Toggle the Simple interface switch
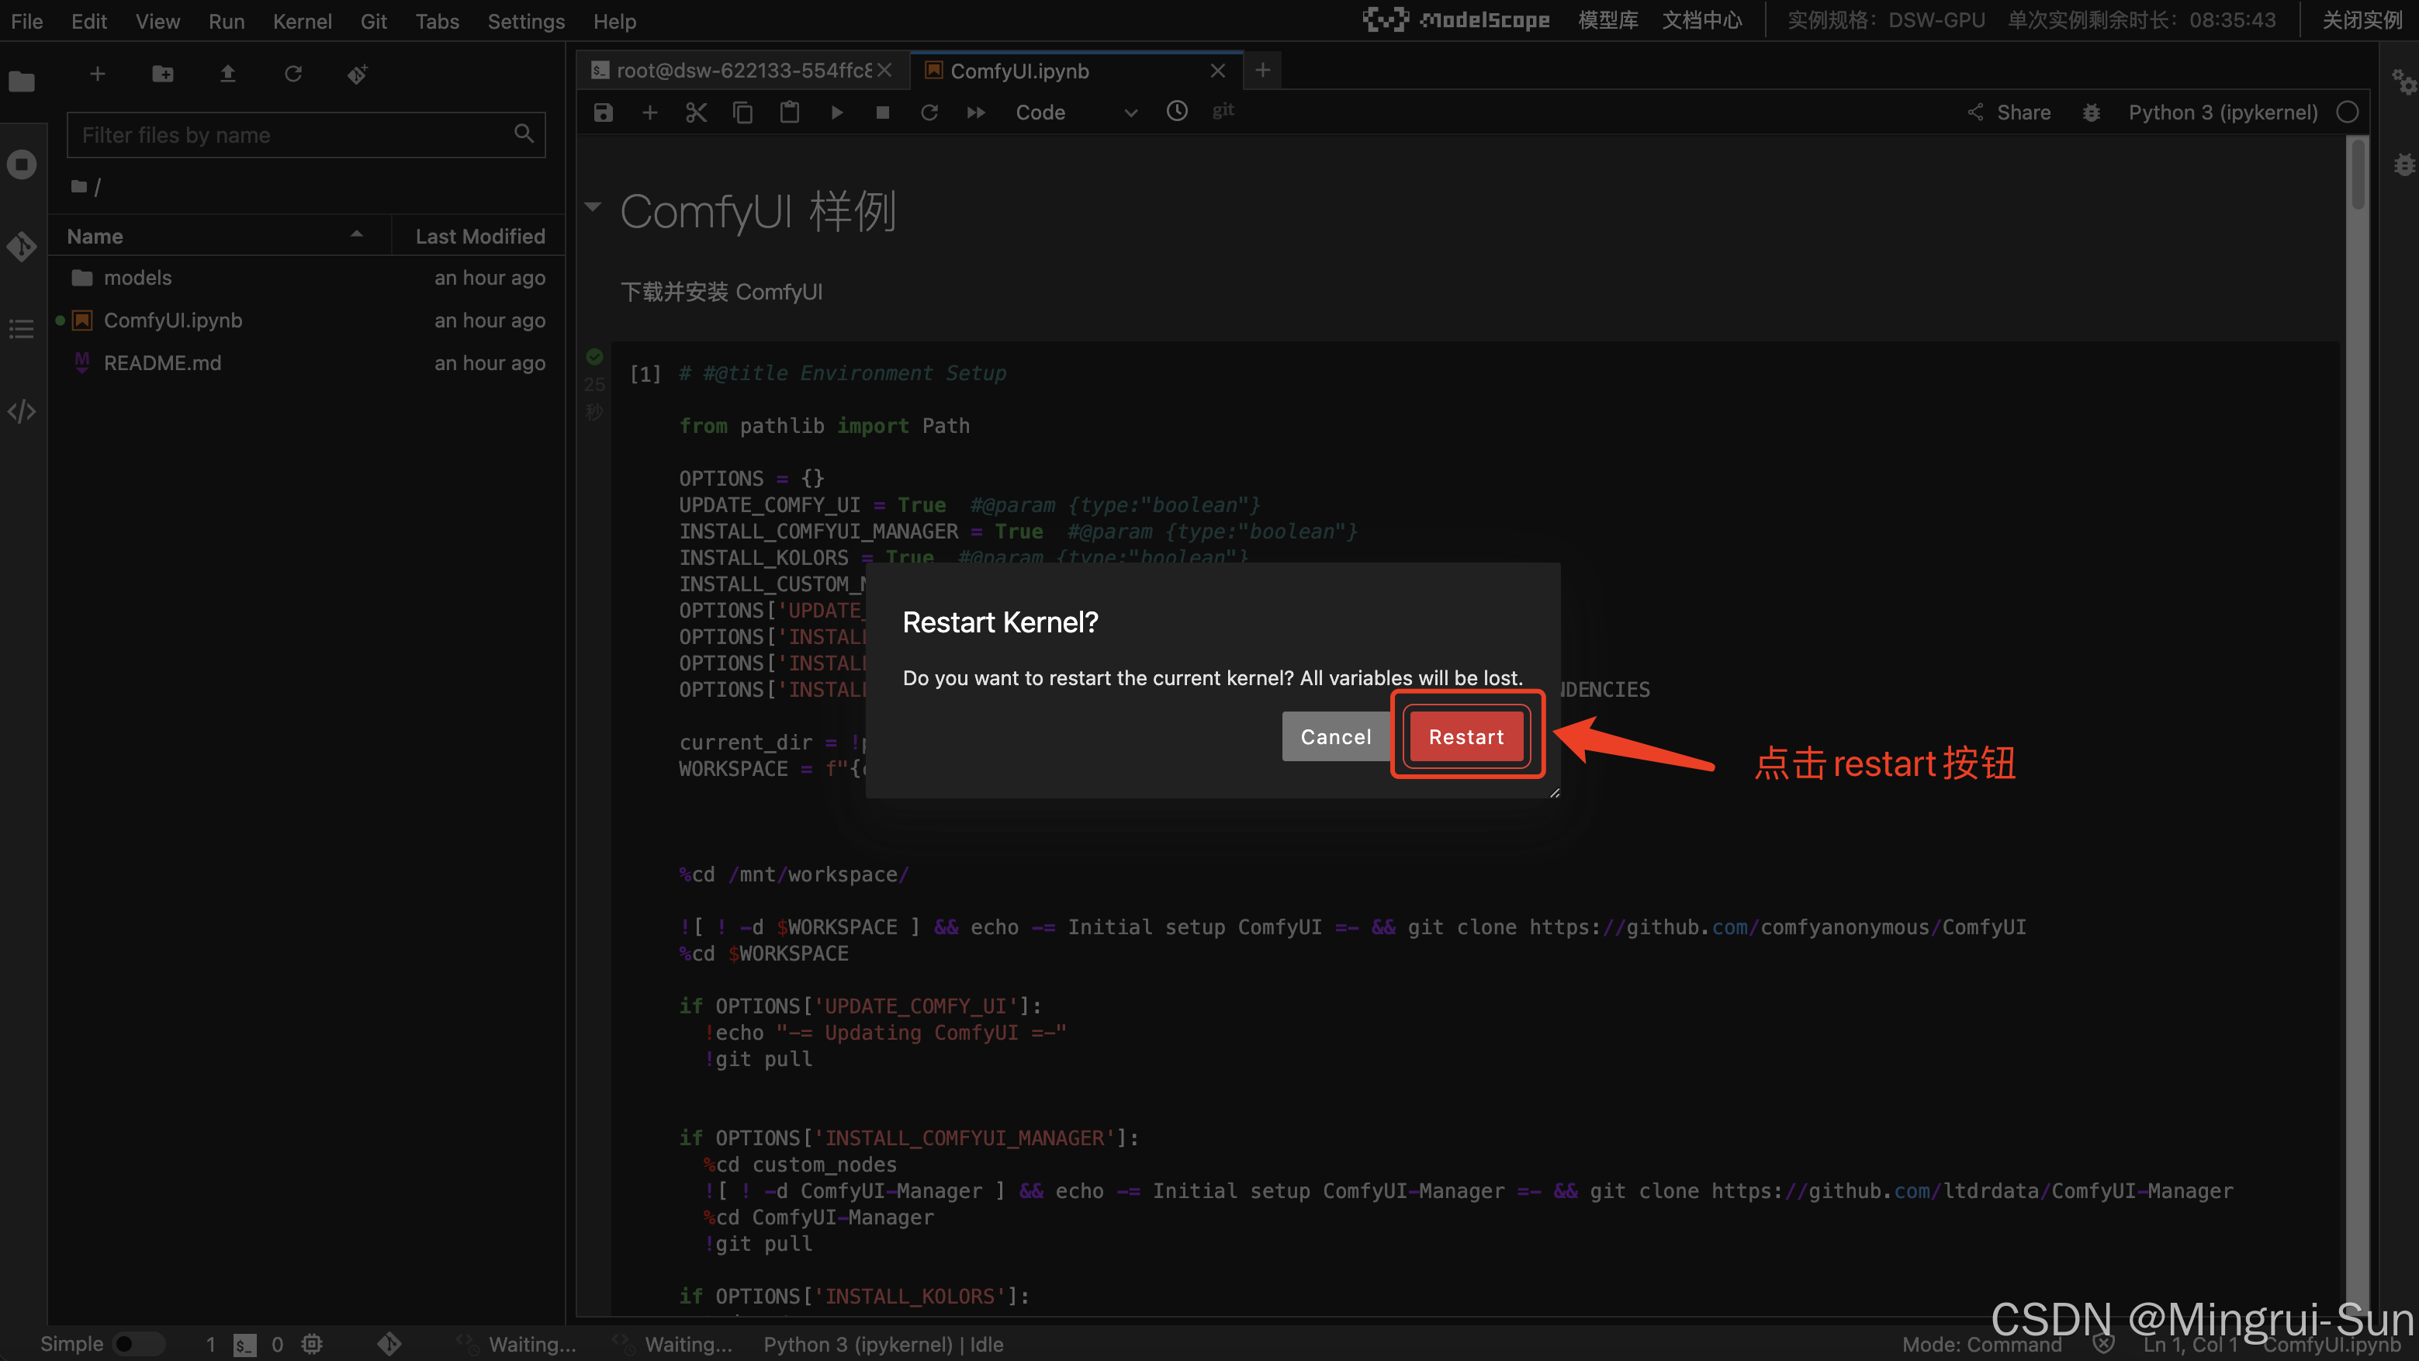The image size is (2419, 1361). (137, 1344)
